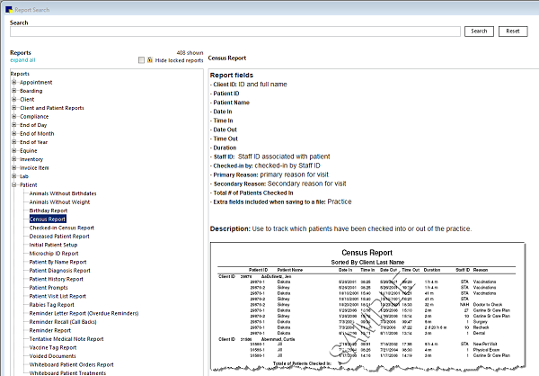The width and height of the screenshot is (539, 376).
Task: Click the 'Report fields' heading text
Action: pyautogui.click(x=232, y=75)
